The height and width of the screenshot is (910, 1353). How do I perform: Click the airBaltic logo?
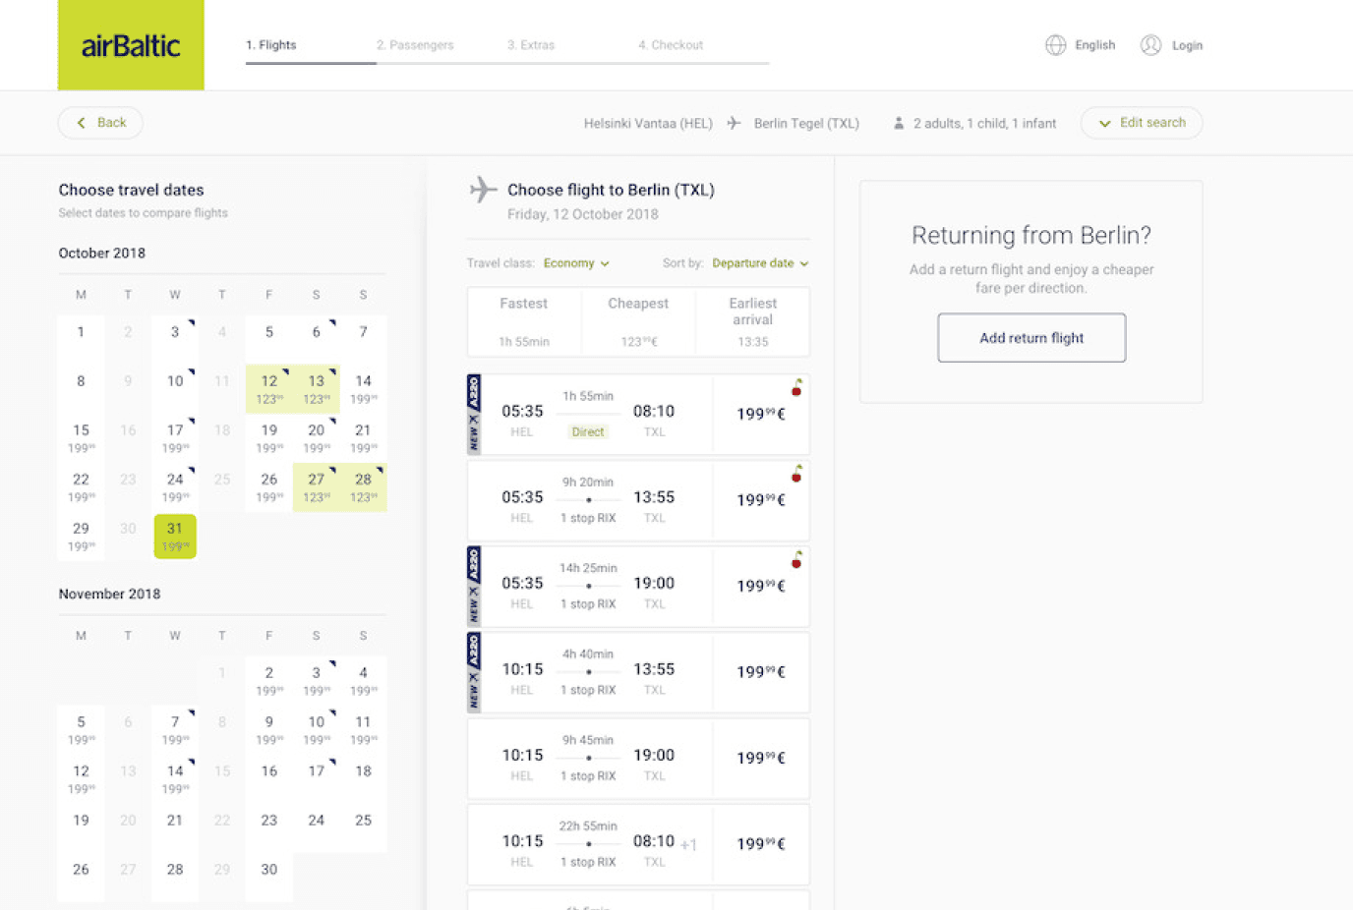pos(131,46)
